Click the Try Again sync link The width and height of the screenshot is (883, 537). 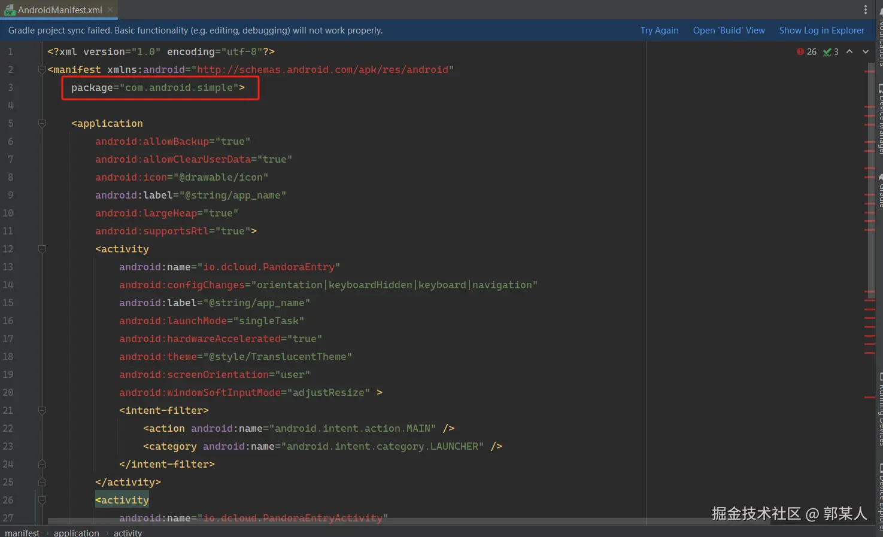tap(659, 30)
